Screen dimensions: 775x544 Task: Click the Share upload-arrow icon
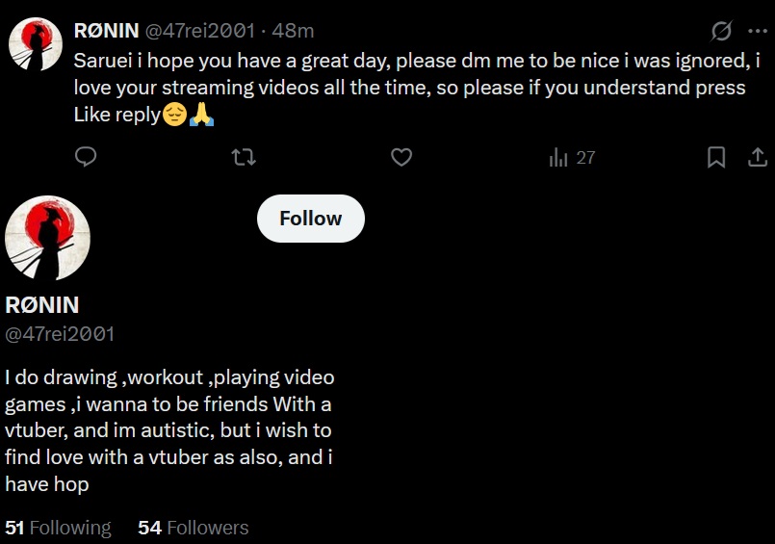[758, 157]
